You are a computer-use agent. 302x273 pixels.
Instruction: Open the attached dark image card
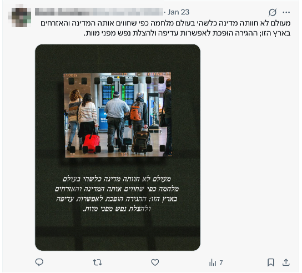tap(118, 148)
